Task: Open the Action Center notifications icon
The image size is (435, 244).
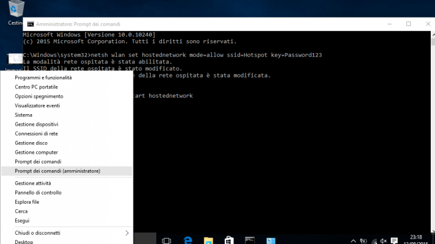Action: tap(394, 241)
